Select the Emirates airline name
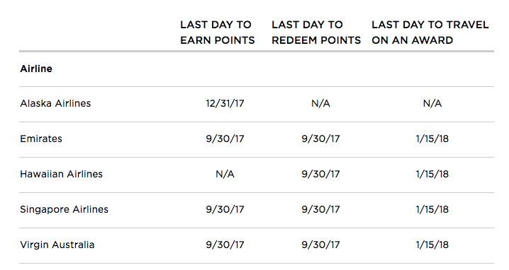 (41, 139)
